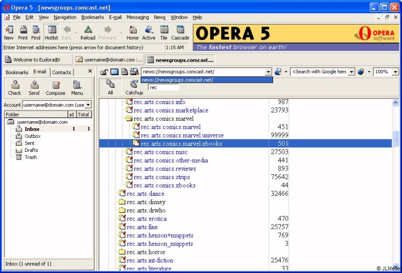Select the Sent folder

coord(29,143)
